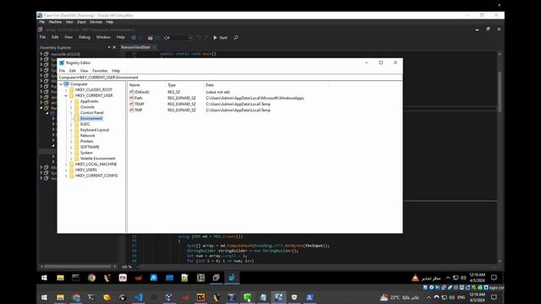
Task: Click the undo icon in dnSpy toolbar
Action: [x=199, y=37]
